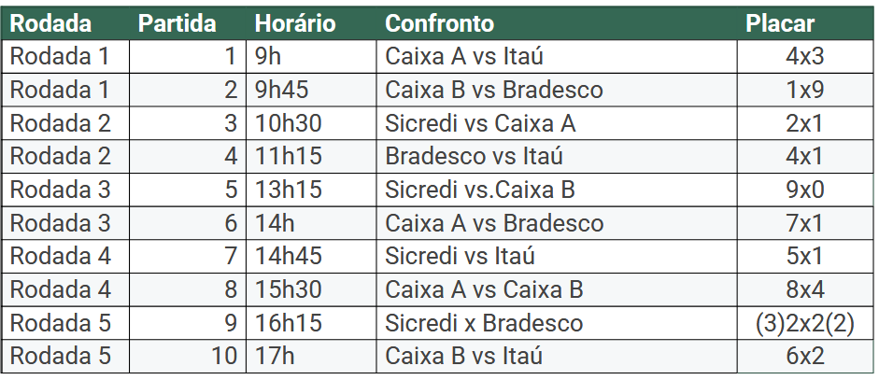Screen dimensions: 879x380
Task: Select the 17h time cell
Action: point(275,357)
